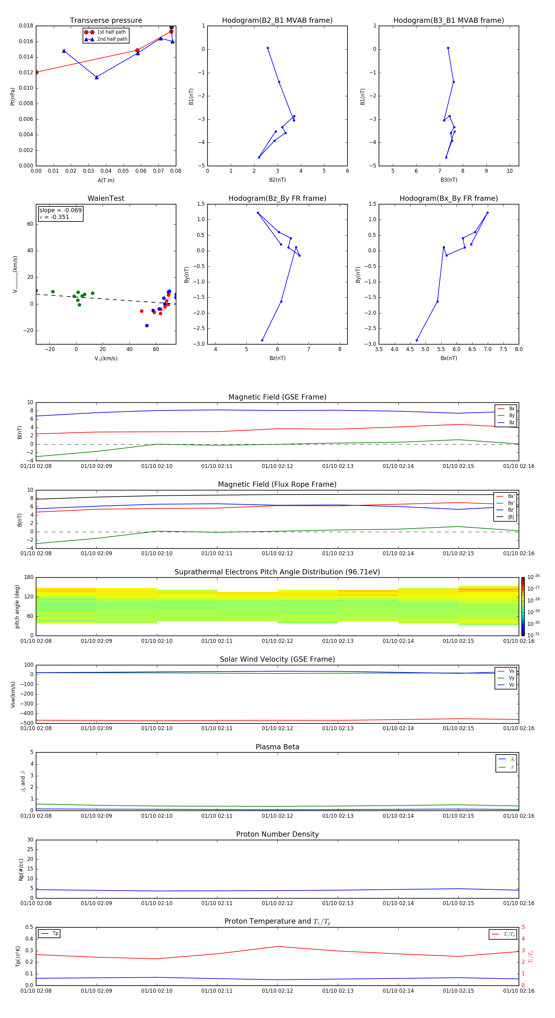Image resolution: width=555 pixels, height=1018 pixels.
Task: Click the red marker at A=0.00 on the Transverse pressure plot
Action: pyautogui.click(x=36, y=72)
